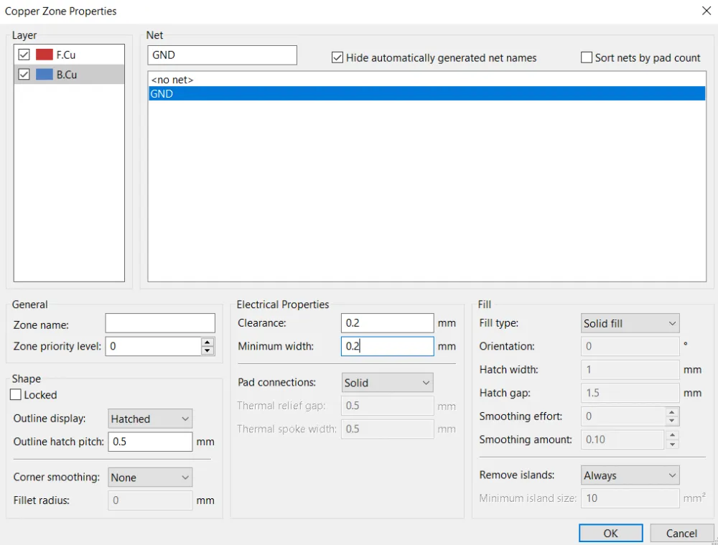The height and width of the screenshot is (545, 718).
Task: Click the Zone name text field
Action: pos(160,323)
